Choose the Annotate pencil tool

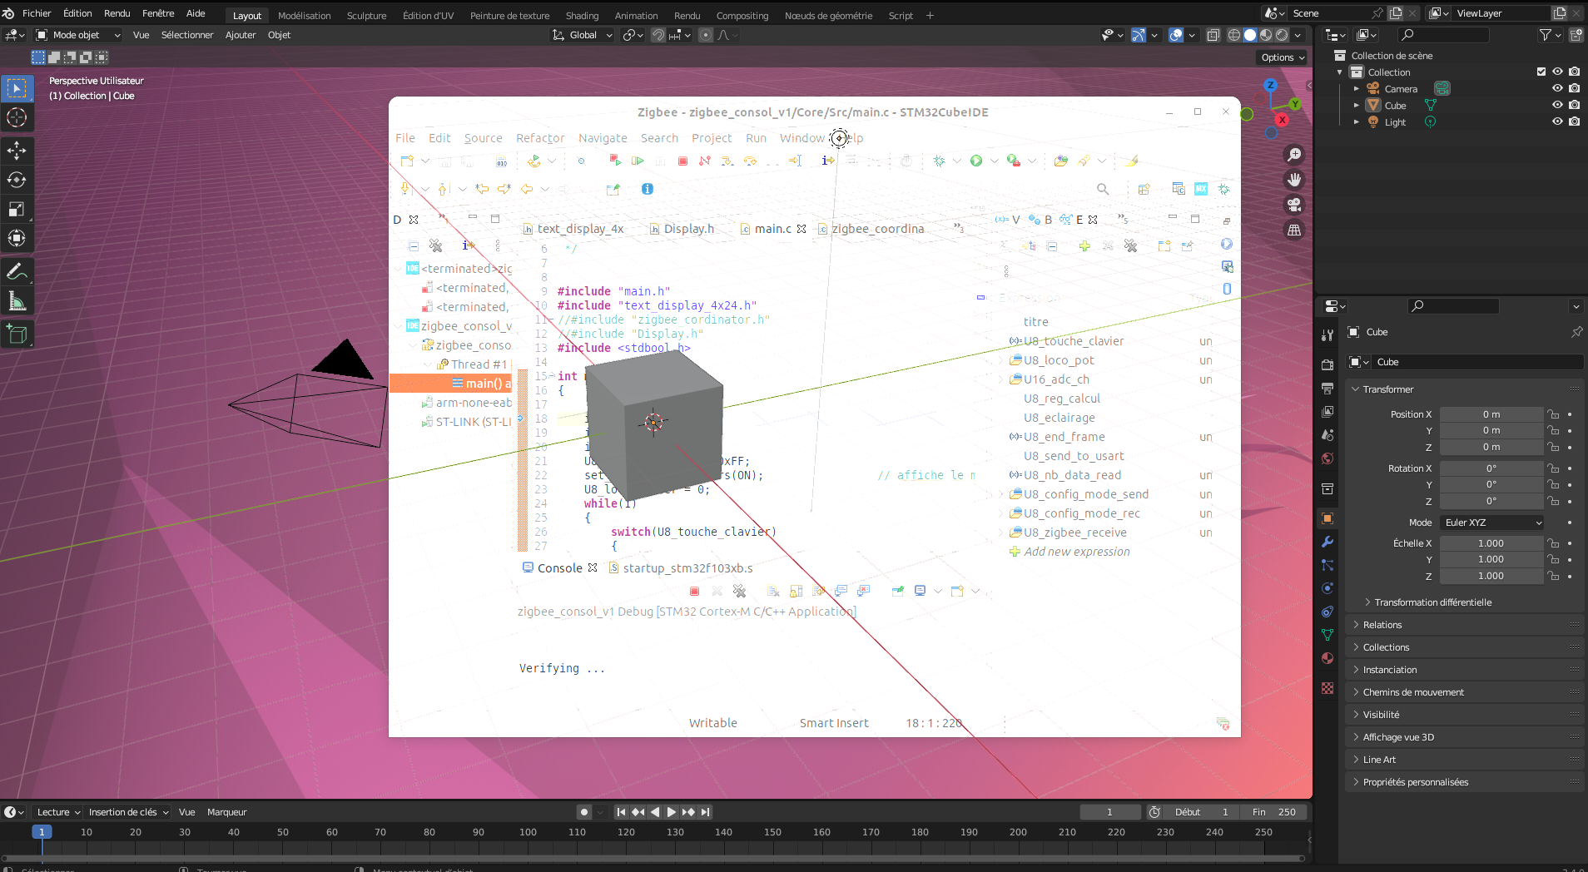17,271
